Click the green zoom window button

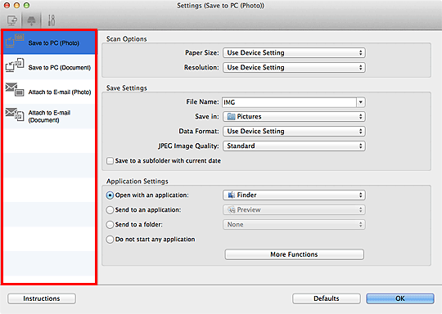click(26, 6)
